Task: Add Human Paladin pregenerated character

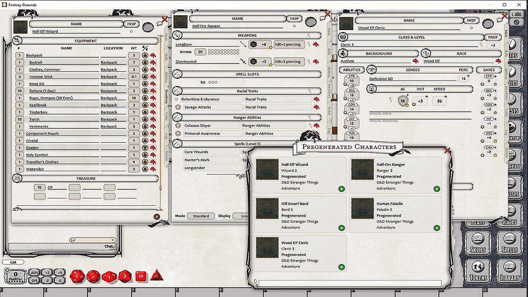Action: click(x=437, y=228)
